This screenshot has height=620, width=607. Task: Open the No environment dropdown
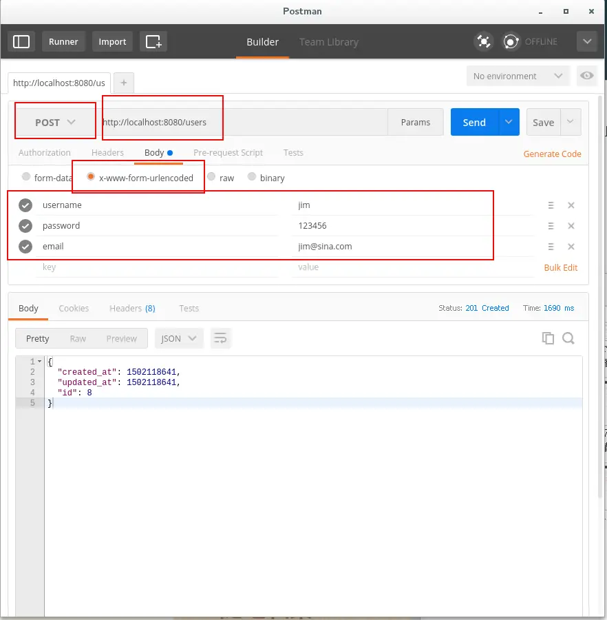(x=518, y=76)
